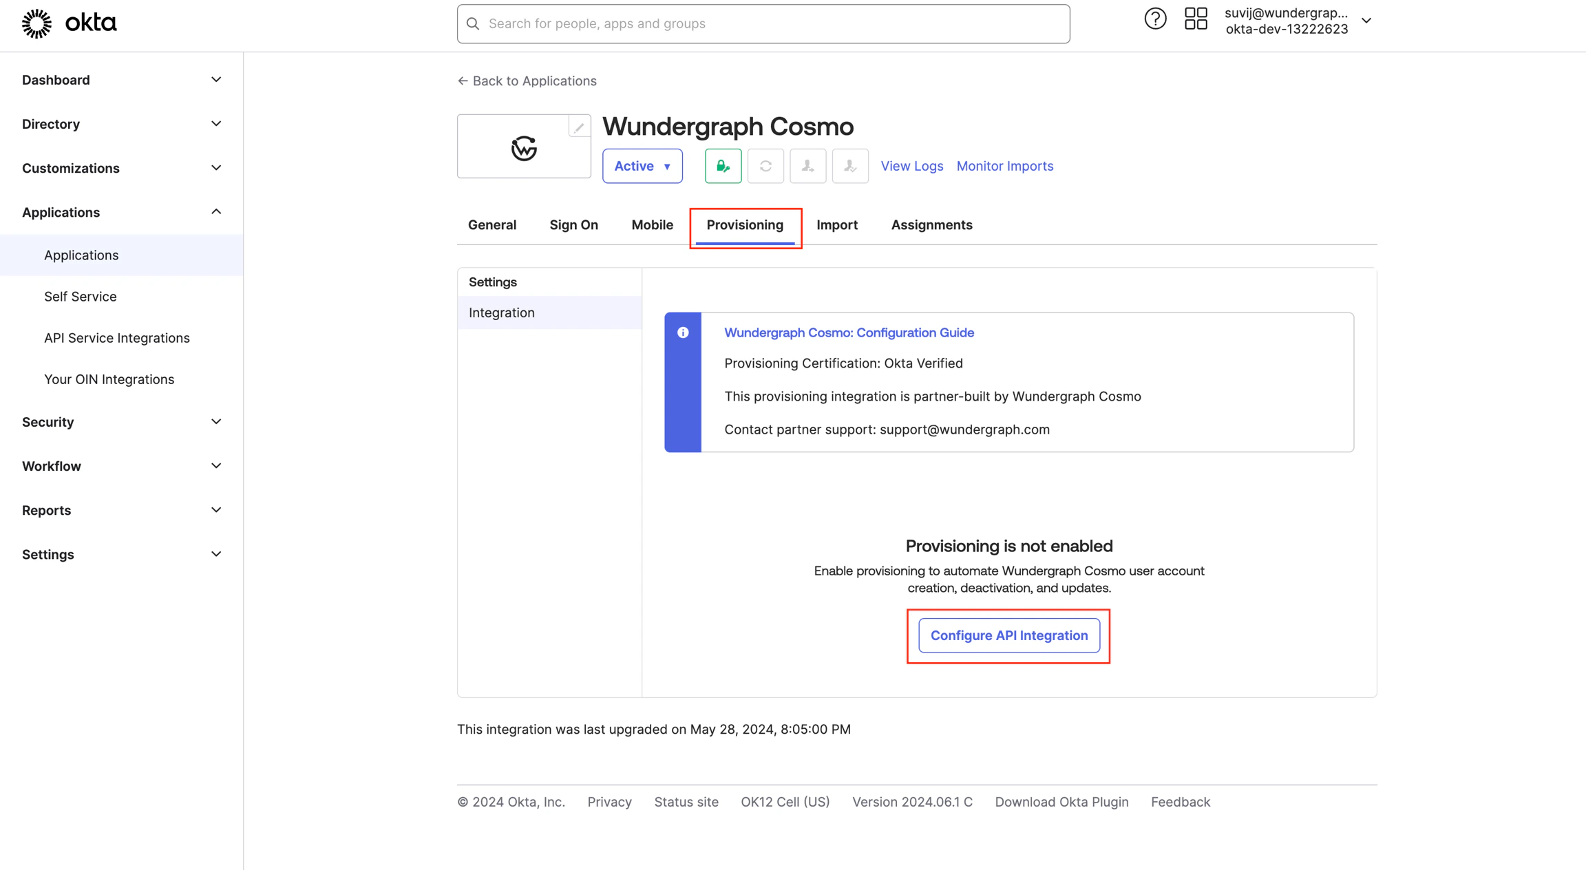Click the provisioning sync status icon
This screenshot has height=870, width=1586.
765,166
